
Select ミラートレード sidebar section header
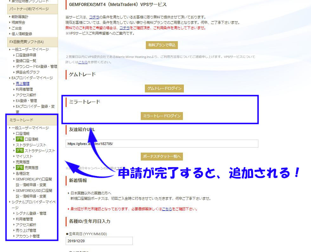[x=32, y=120]
